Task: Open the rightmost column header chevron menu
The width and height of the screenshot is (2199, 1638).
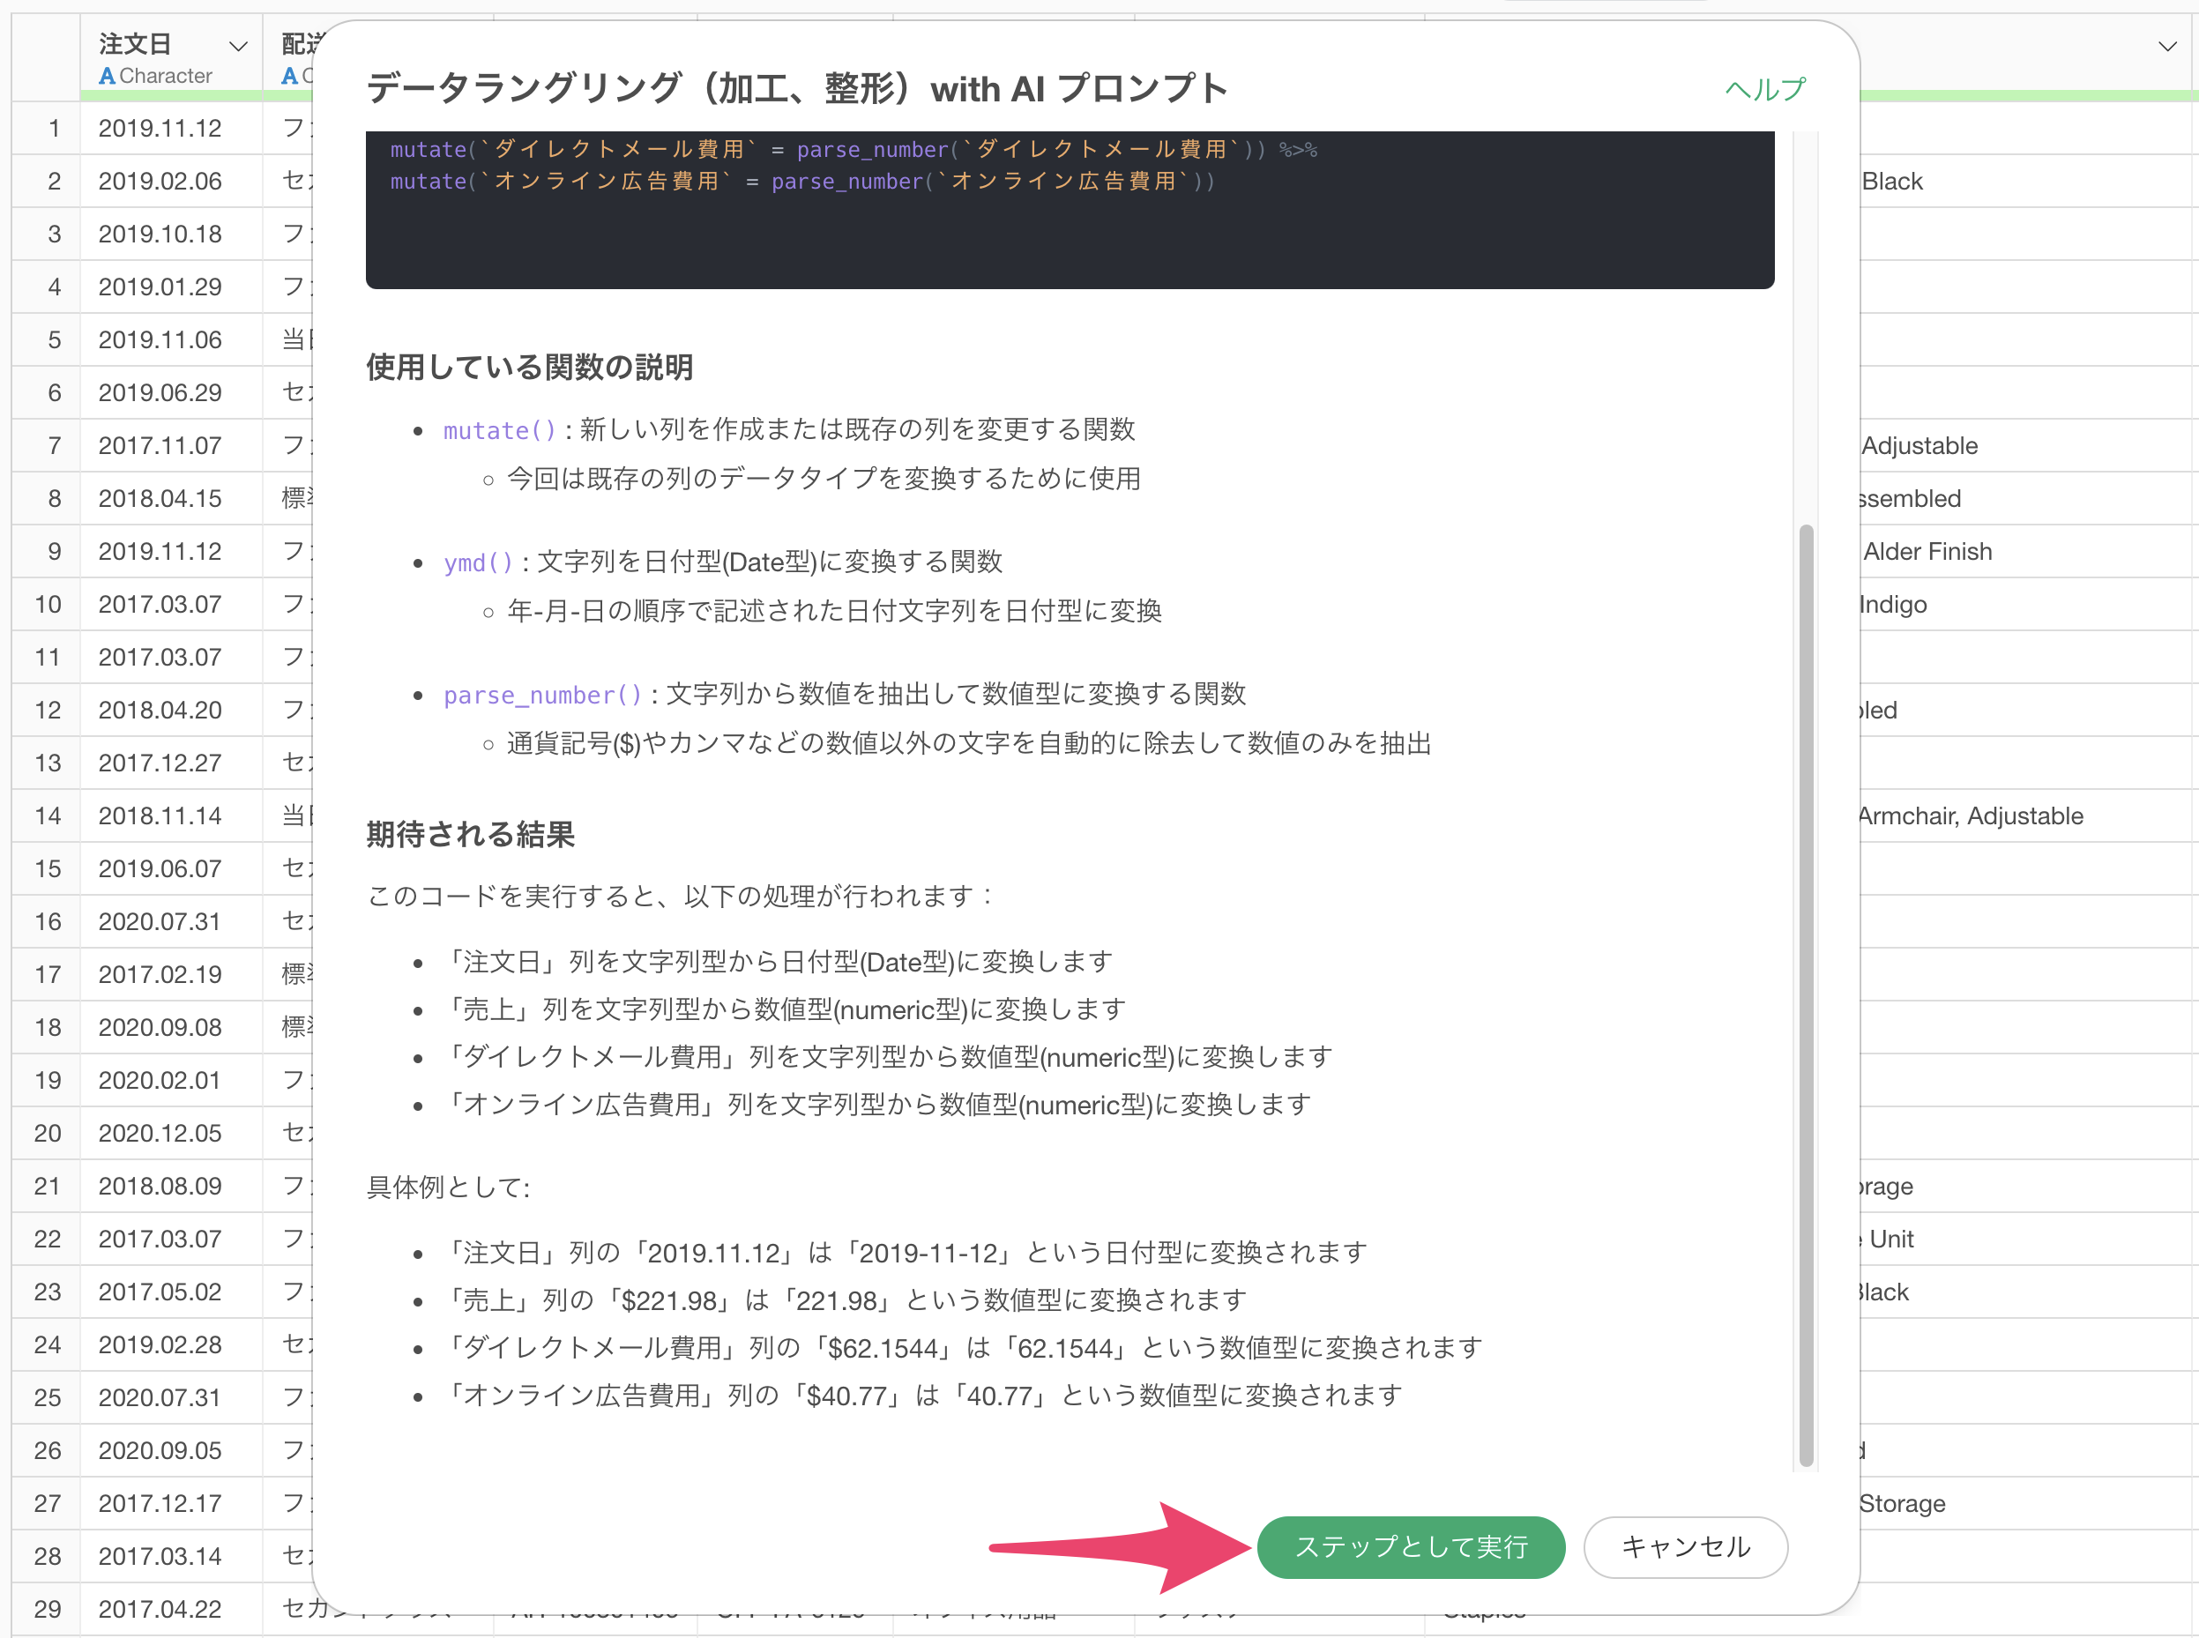Action: coord(2167,46)
